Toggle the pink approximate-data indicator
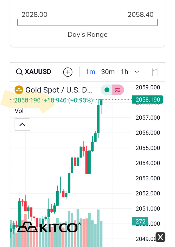Image resolution: width=175 pixels, height=247 pixels. tap(118, 90)
